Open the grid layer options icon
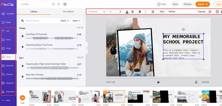Image resolution: width=222 pixels, height=106 pixels. pos(210,12)
